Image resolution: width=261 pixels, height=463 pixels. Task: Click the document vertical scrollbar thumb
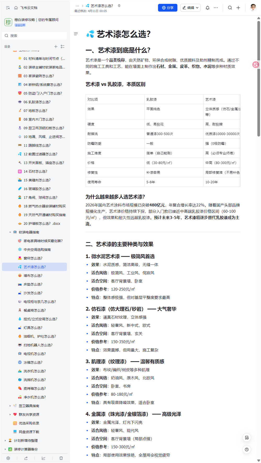pos(259,78)
